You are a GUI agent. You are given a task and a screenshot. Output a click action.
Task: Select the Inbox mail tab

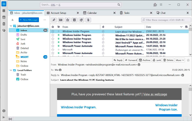tap(26, 13)
